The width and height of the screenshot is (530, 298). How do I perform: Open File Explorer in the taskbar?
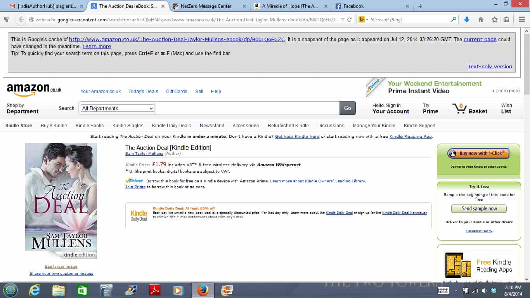point(59,290)
